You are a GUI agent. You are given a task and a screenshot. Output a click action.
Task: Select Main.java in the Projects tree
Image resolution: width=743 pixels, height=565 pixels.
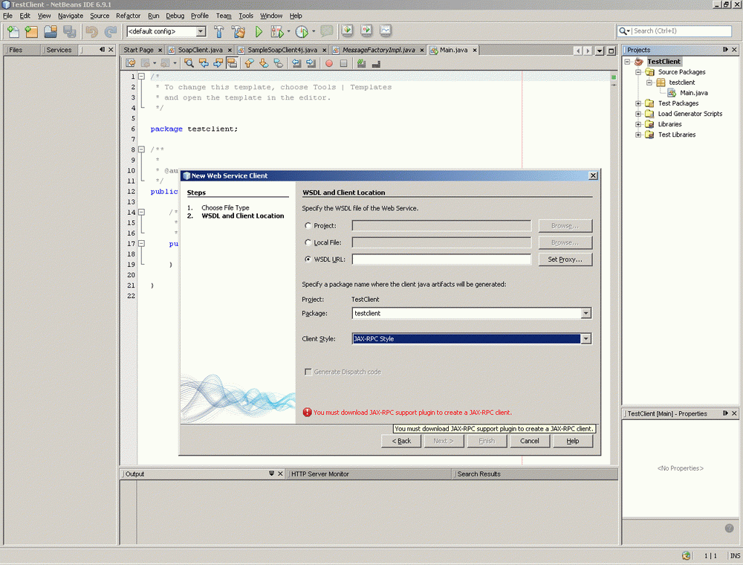pos(693,93)
